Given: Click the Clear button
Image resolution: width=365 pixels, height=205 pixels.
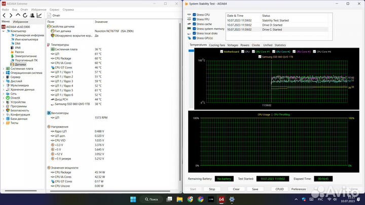Looking at the screenshot, I should 236,189.
